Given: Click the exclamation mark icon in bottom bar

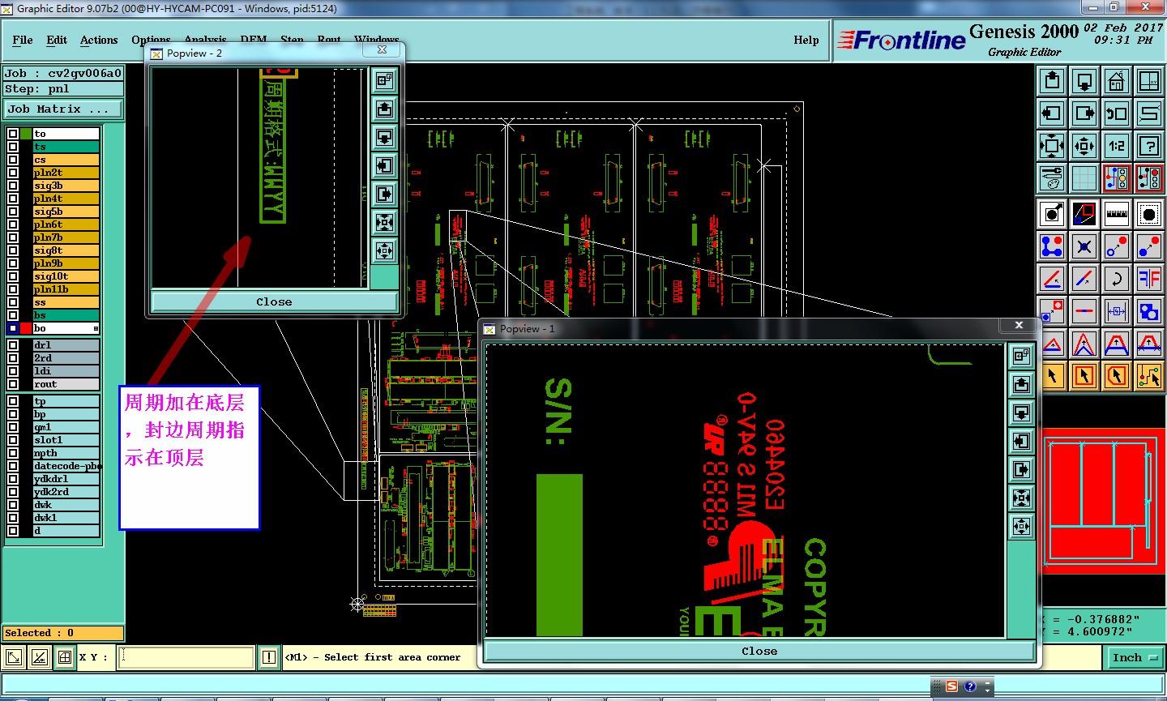Looking at the screenshot, I should tap(269, 657).
